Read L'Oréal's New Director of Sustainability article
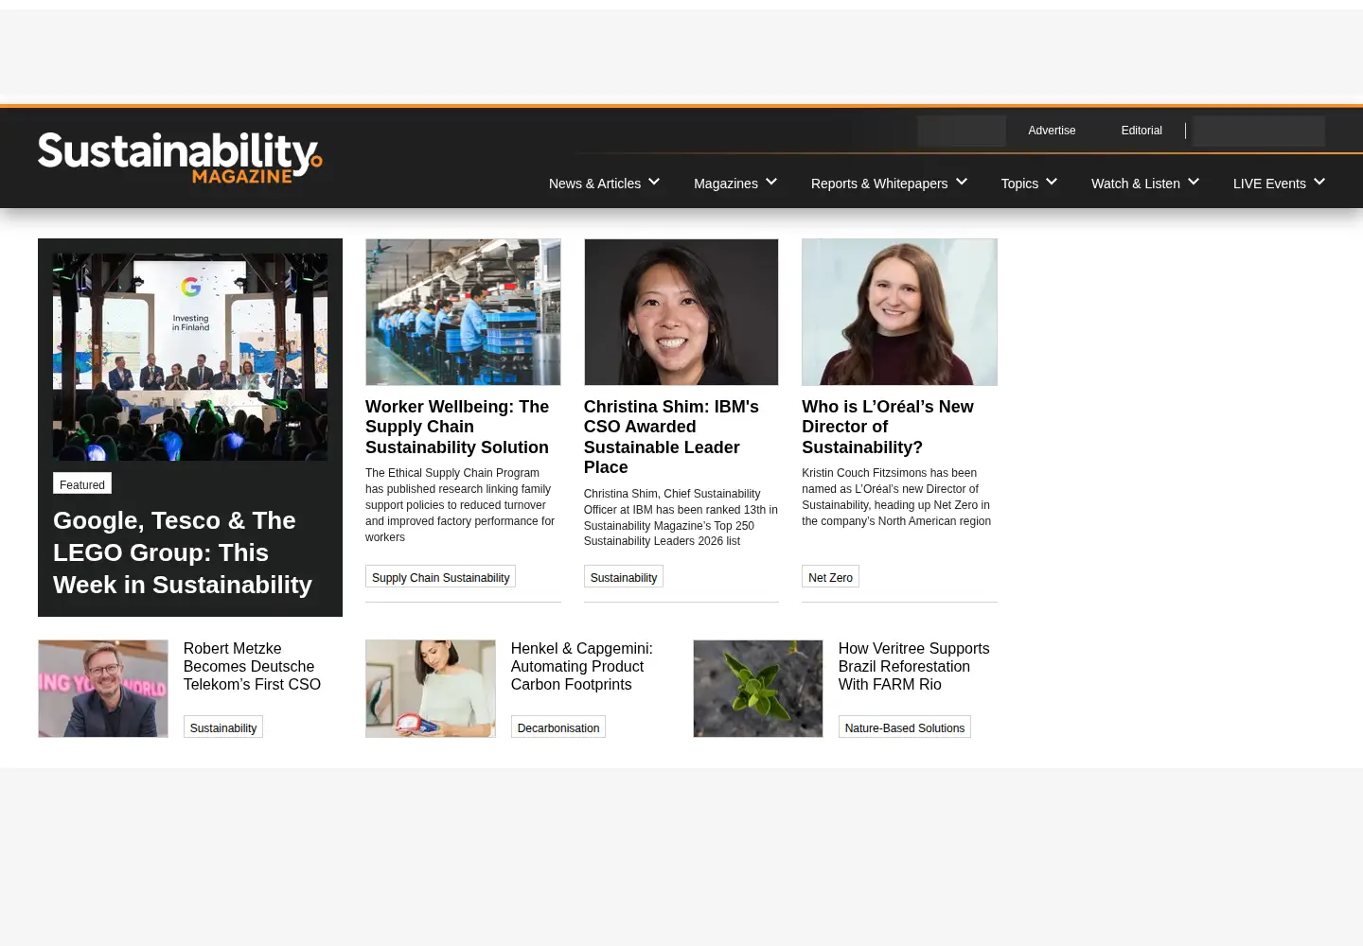Image resolution: width=1363 pixels, height=946 pixels. (x=888, y=427)
